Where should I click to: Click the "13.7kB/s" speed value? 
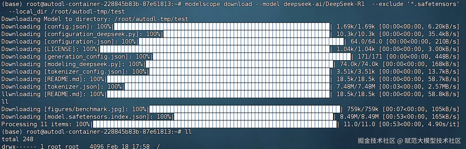[x=442, y=72]
